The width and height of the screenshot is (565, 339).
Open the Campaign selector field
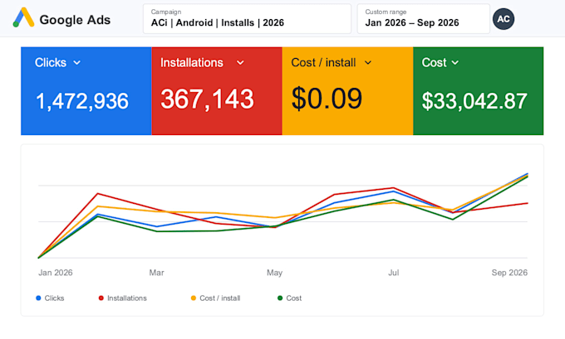coord(247,19)
